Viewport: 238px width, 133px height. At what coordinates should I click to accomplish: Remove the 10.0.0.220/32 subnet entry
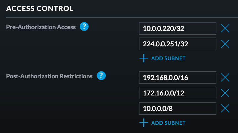click(x=225, y=28)
